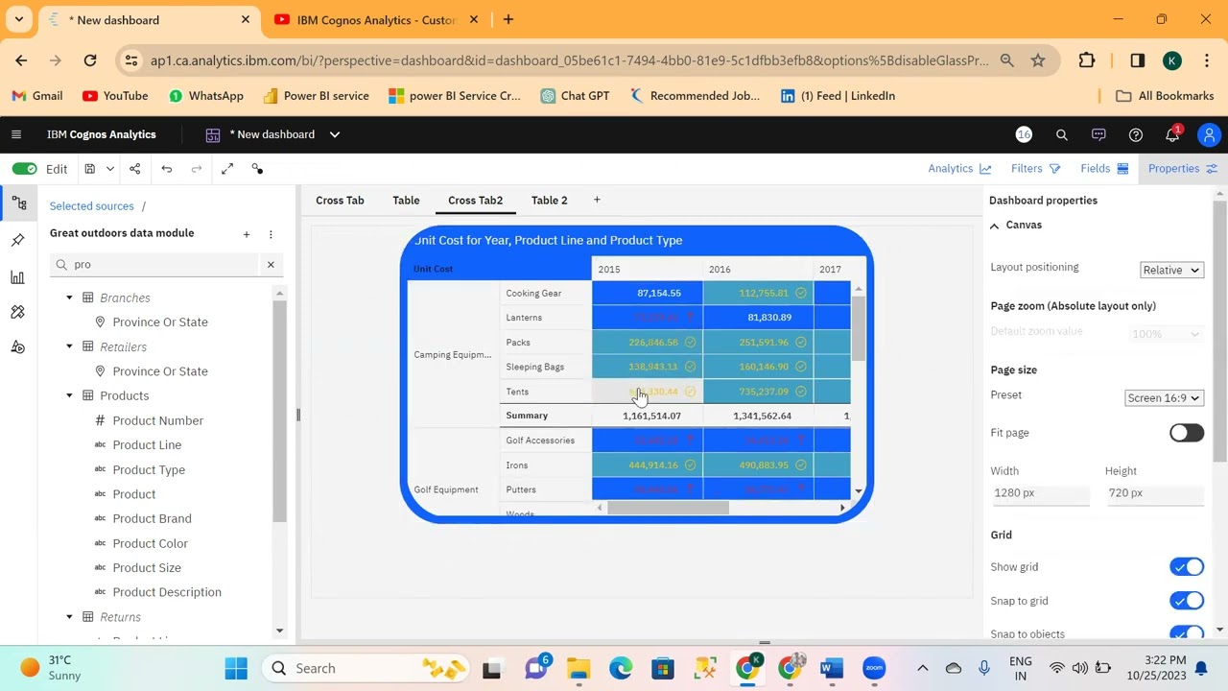
Task: Open the New dashboard title dropdown
Action: pyautogui.click(x=335, y=134)
